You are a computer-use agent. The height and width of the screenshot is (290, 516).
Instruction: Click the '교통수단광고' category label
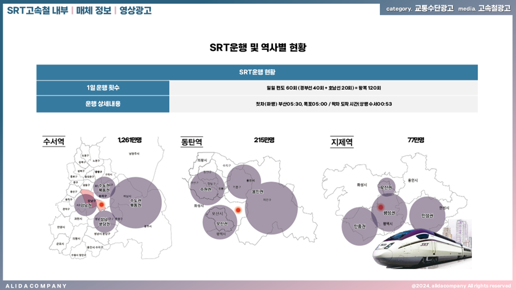click(434, 8)
